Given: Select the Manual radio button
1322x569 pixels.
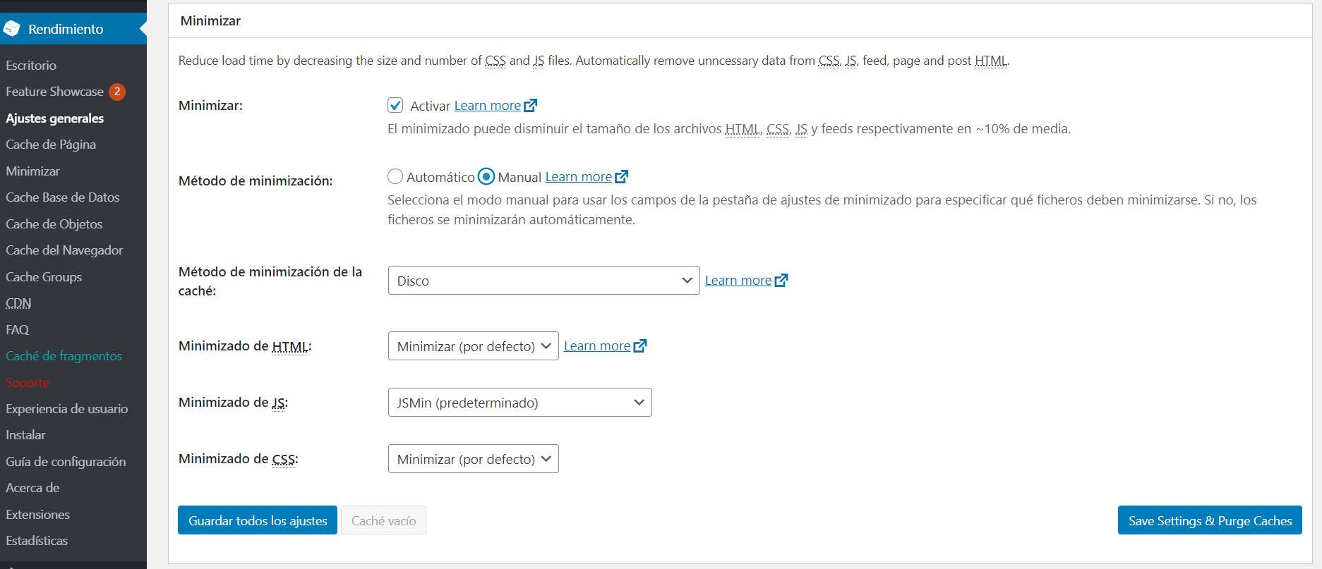Looking at the screenshot, I should tap(486, 176).
